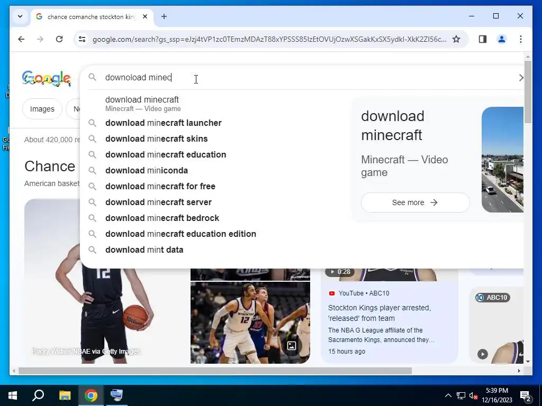Open the monitor app in taskbar
542x406 pixels.
tap(116, 395)
